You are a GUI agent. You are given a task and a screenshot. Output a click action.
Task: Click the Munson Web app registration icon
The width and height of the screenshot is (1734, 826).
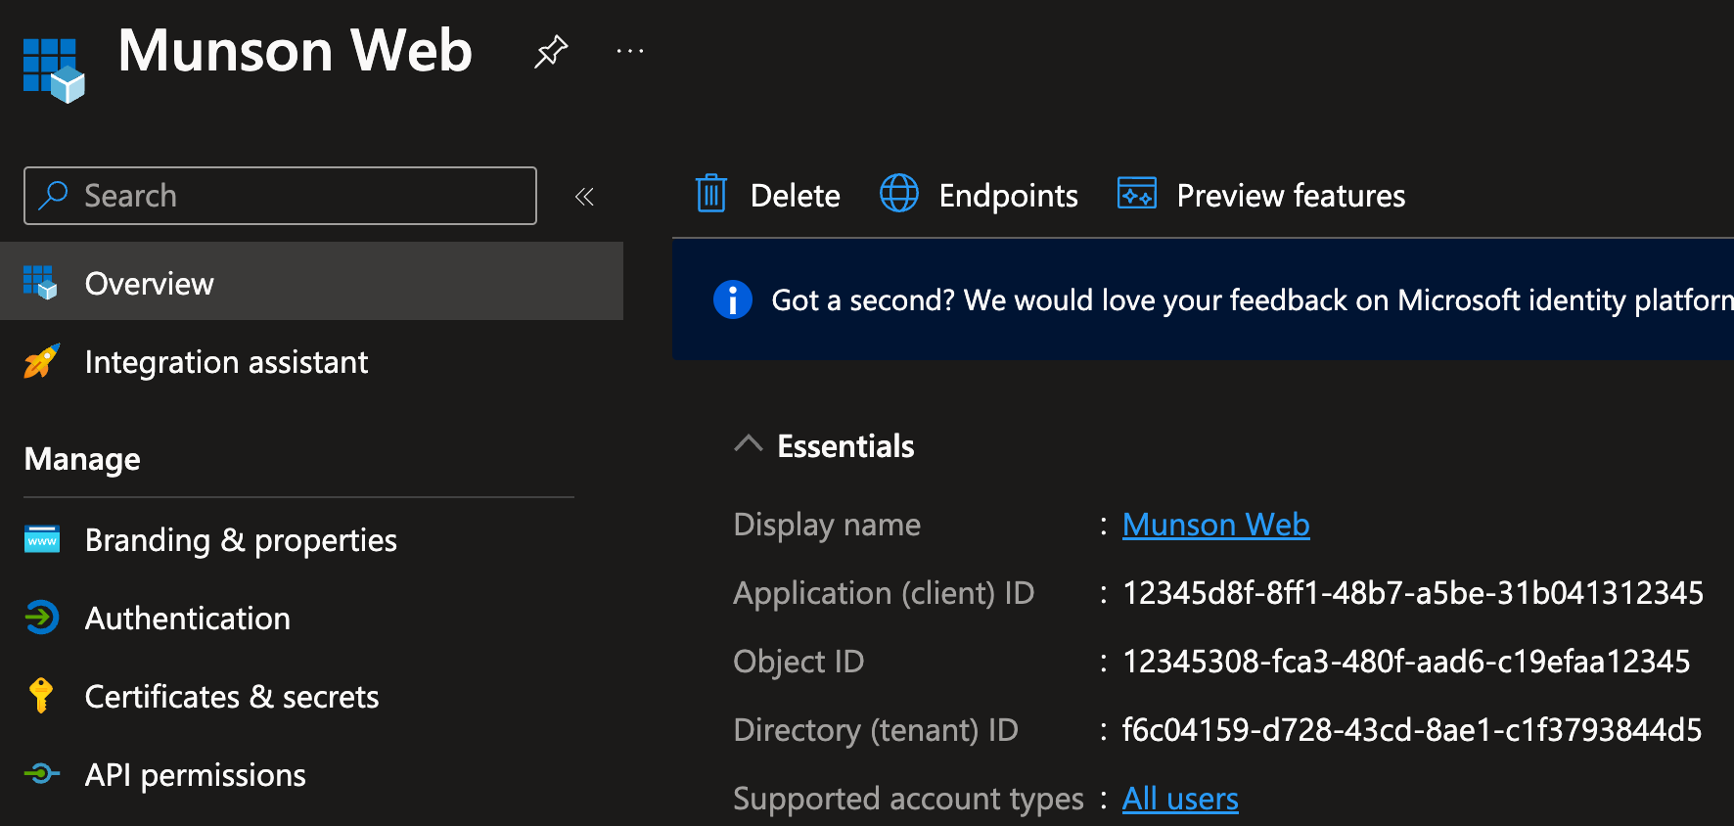pyautogui.click(x=54, y=70)
